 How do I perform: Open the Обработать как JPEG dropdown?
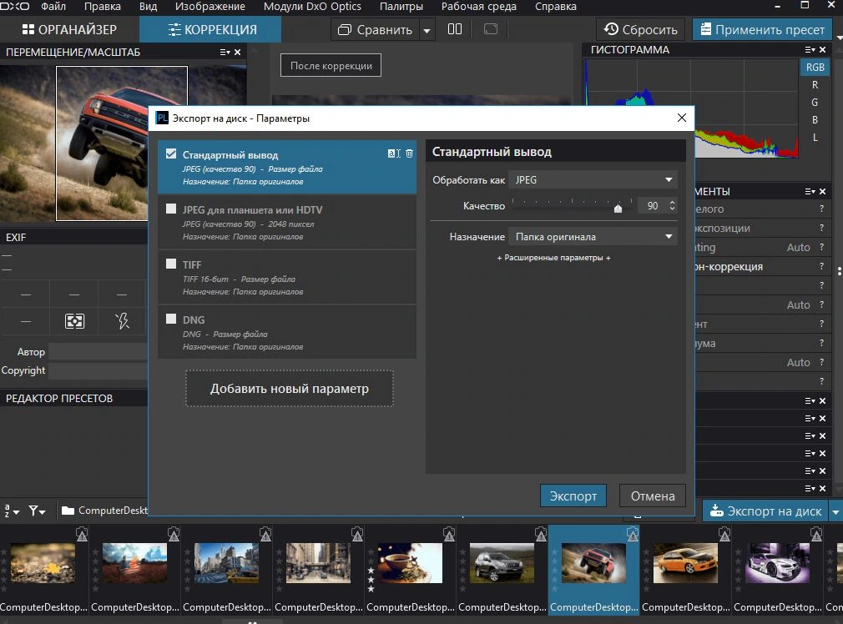[x=593, y=180]
